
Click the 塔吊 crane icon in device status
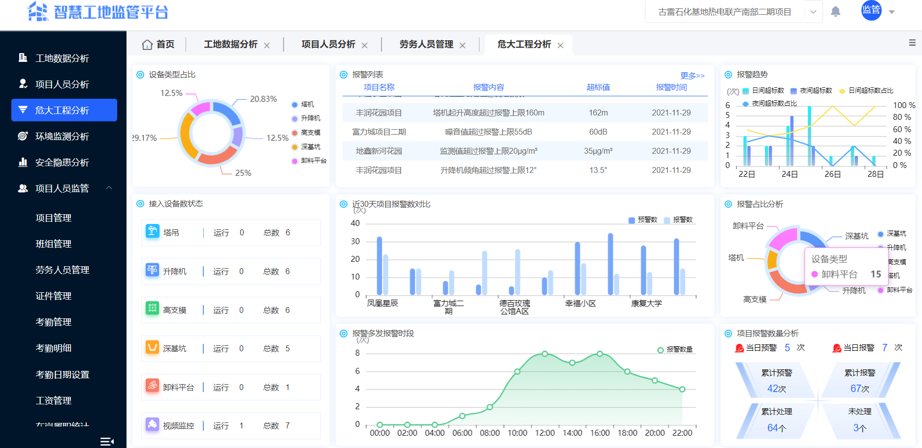pyautogui.click(x=153, y=231)
